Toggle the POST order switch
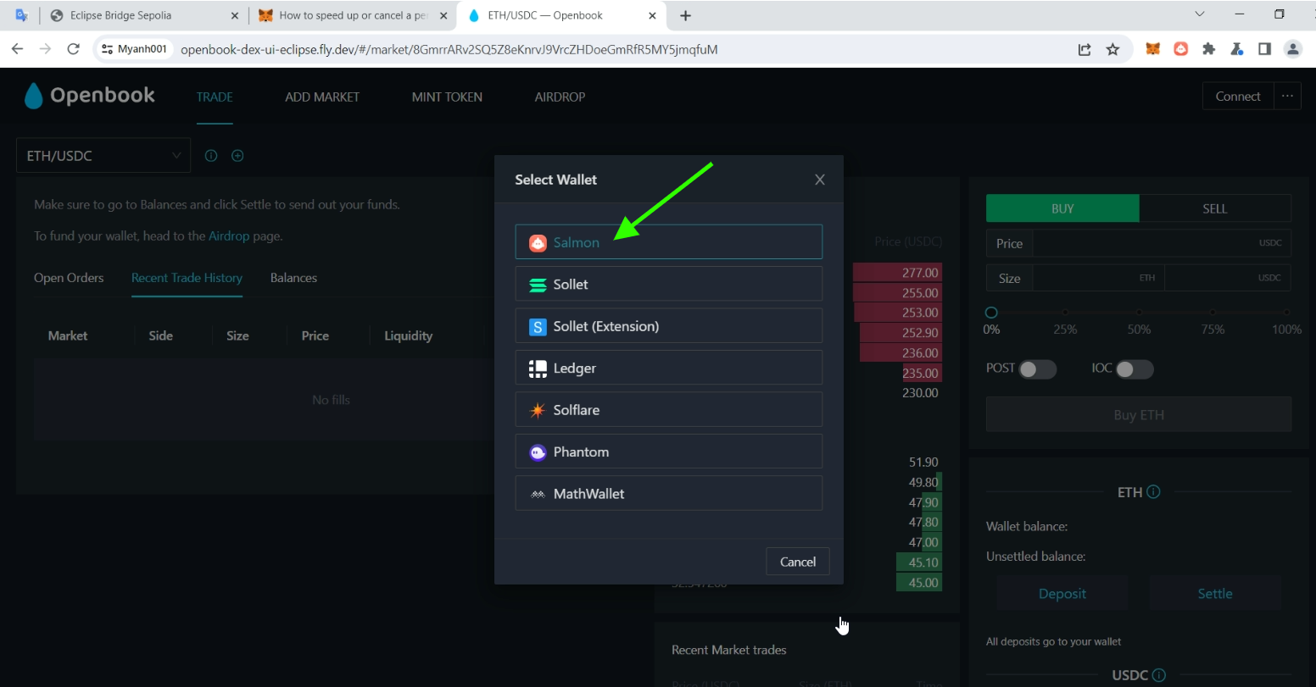Image resolution: width=1316 pixels, height=687 pixels. (x=1037, y=368)
